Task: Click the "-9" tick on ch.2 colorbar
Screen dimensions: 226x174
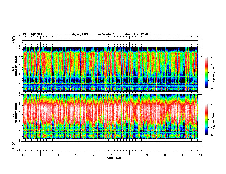Action: click(211, 127)
